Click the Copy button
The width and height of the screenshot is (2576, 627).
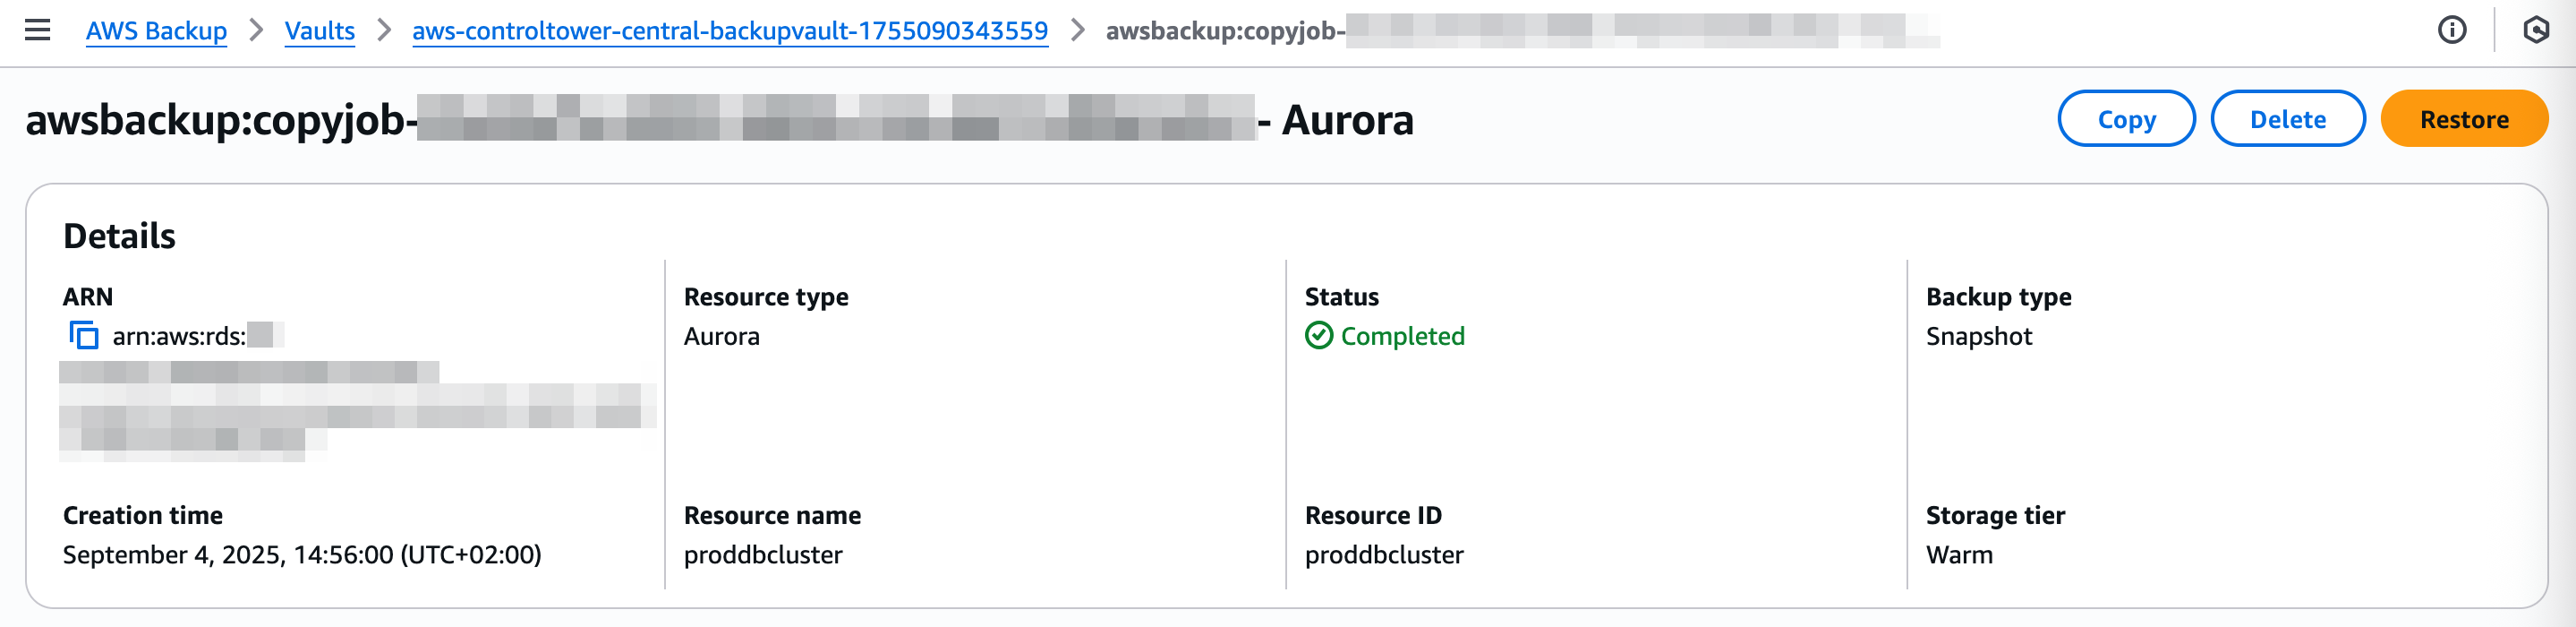[x=2126, y=119]
